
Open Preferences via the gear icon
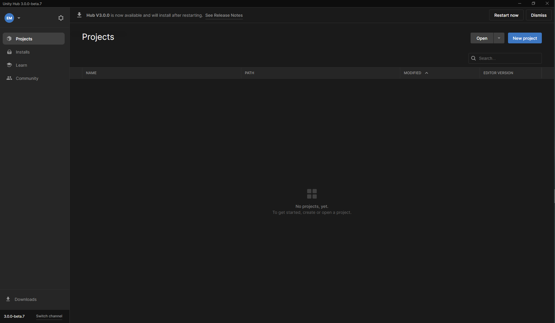point(61,18)
